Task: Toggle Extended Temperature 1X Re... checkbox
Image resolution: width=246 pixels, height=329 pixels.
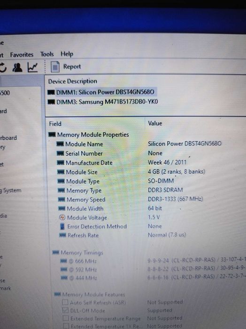Action: (x=66, y=326)
